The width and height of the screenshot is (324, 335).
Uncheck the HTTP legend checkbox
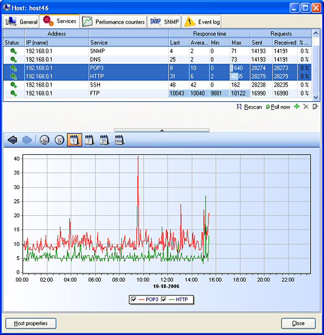tap(163, 299)
